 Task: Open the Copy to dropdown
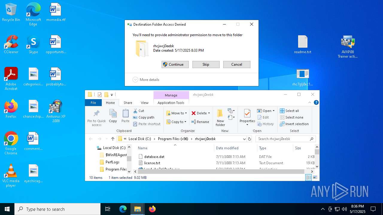click(x=177, y=122)
